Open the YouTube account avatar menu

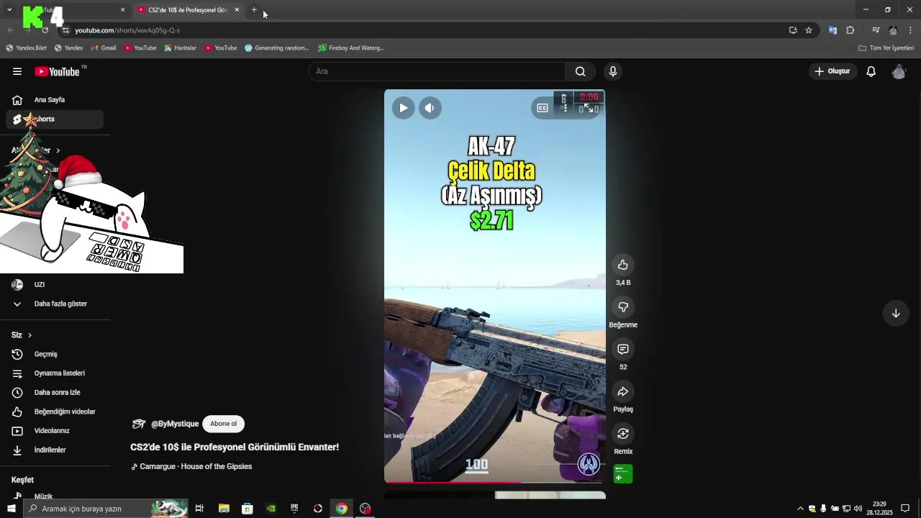tap(899, 71)
